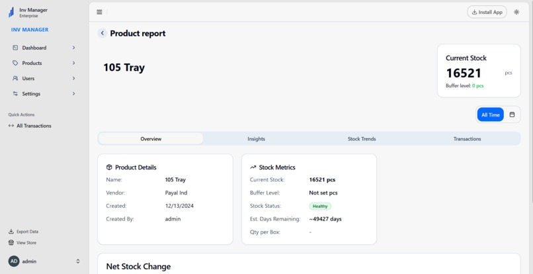Expand the Products menu chevron
Screen dimensions: 533x274
74,63
